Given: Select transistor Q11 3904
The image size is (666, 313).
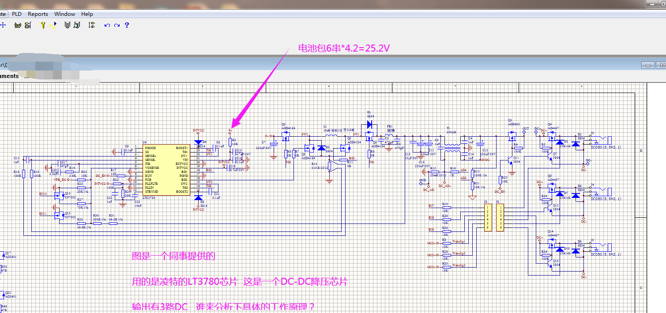Looking at the screenshot, I should click(x=509, y=159).
